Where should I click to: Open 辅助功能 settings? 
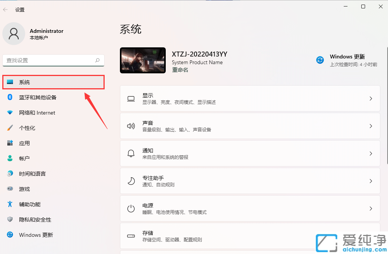(53, 204)
